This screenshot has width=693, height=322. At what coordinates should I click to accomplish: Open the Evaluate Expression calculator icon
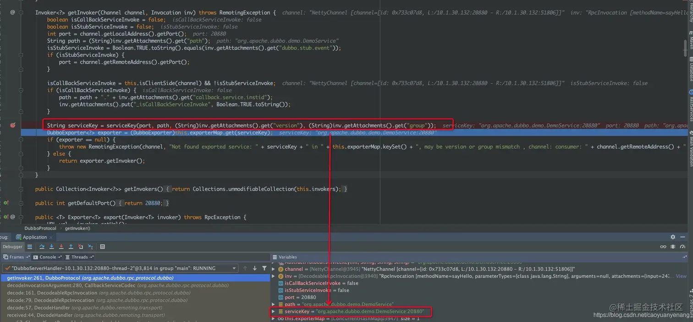click(x=103, y=246)
